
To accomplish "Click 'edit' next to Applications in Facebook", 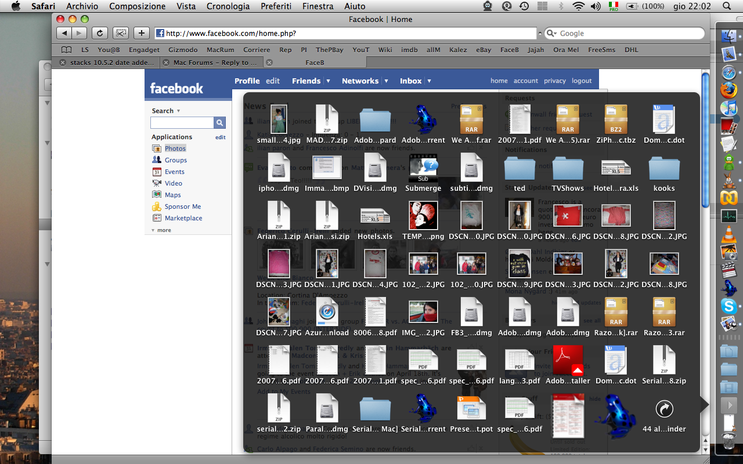I will point(221,137).
